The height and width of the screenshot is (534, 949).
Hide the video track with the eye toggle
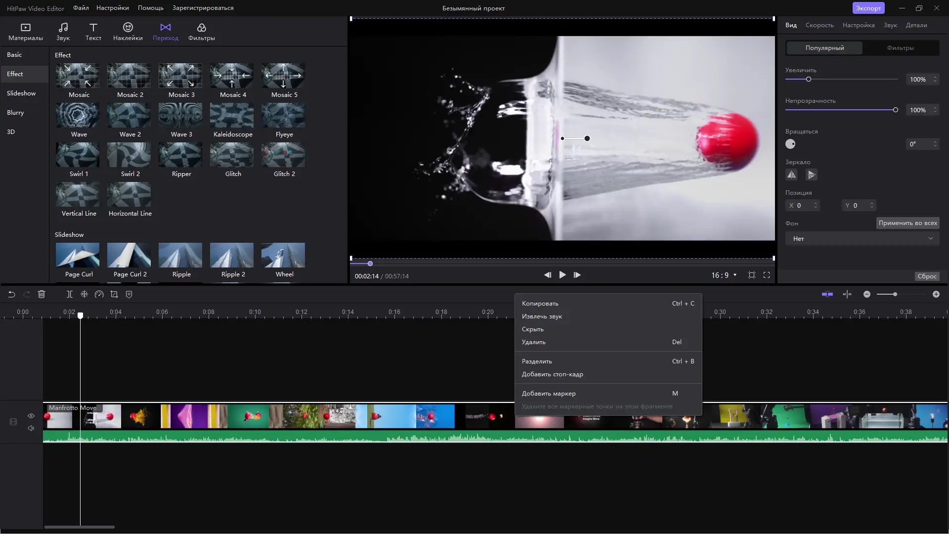[x=31, y=416]
